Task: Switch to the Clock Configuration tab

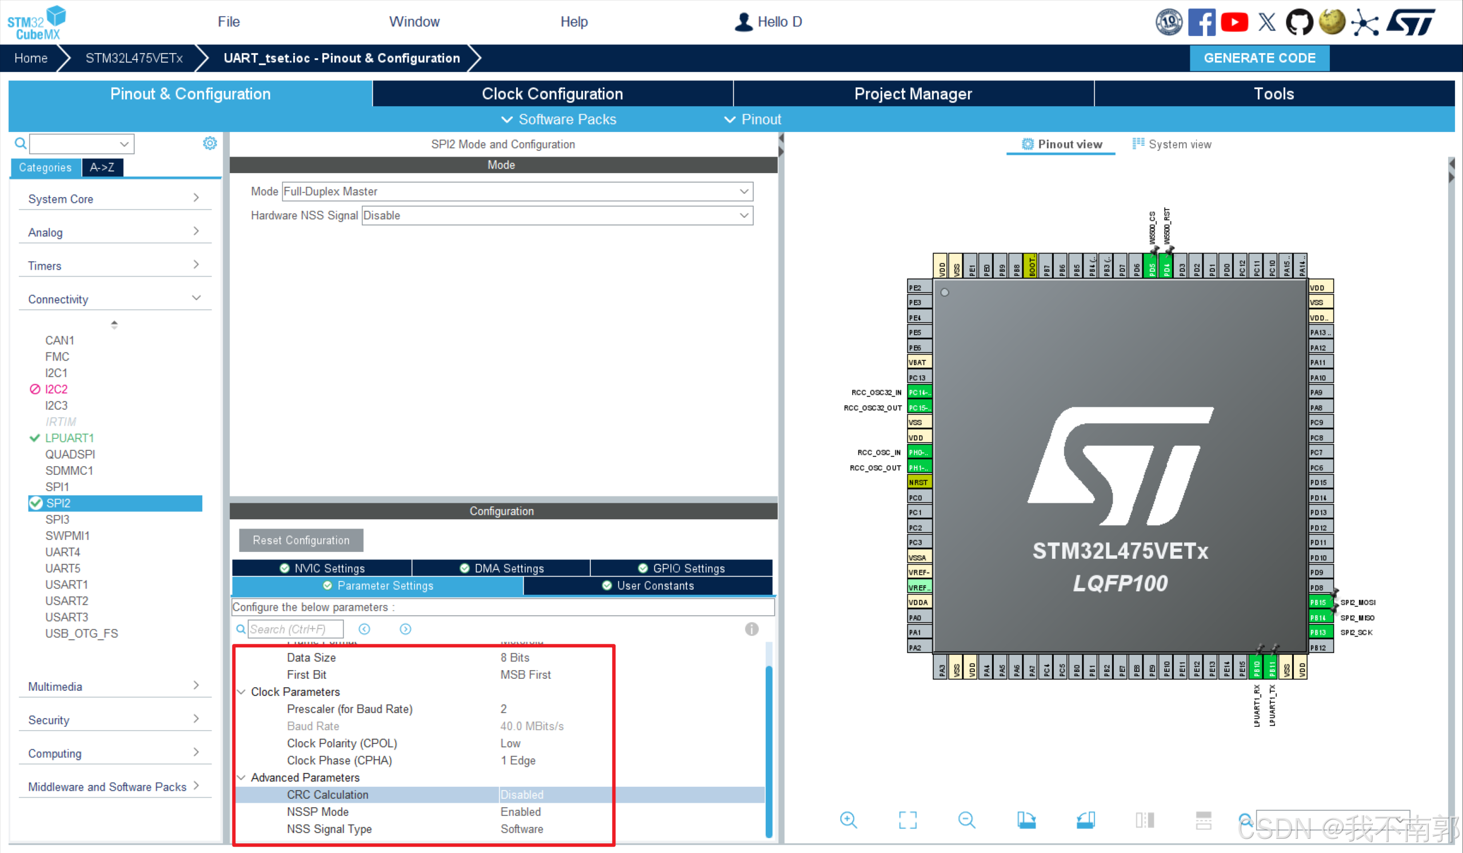Action: click(552, 94)
